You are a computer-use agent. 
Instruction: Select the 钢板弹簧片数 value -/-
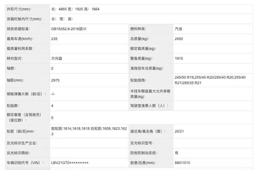53,94
